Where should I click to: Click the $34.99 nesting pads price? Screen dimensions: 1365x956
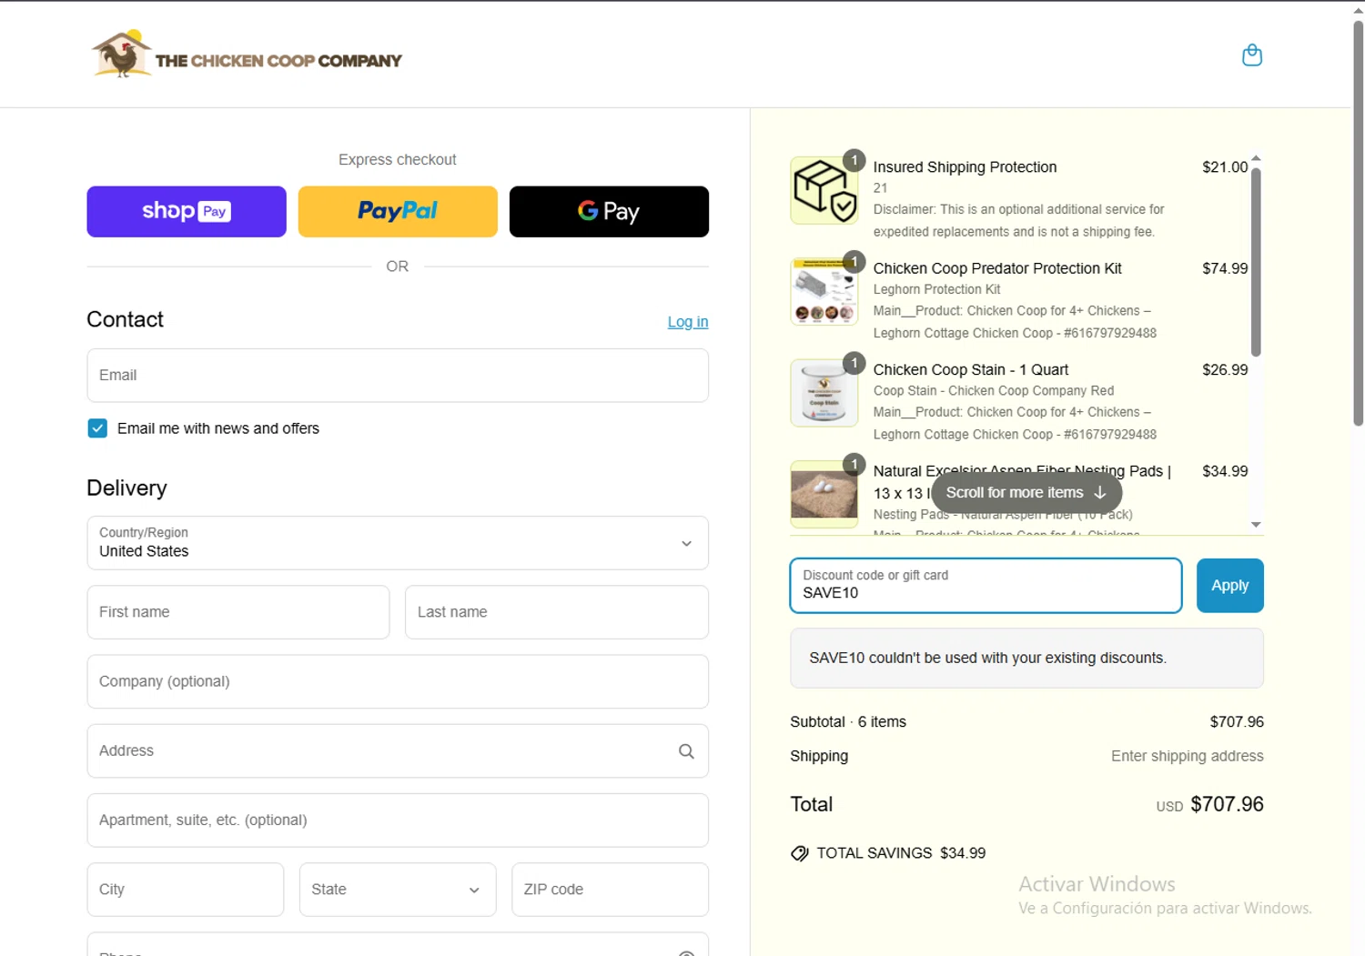click(1225, 471)
